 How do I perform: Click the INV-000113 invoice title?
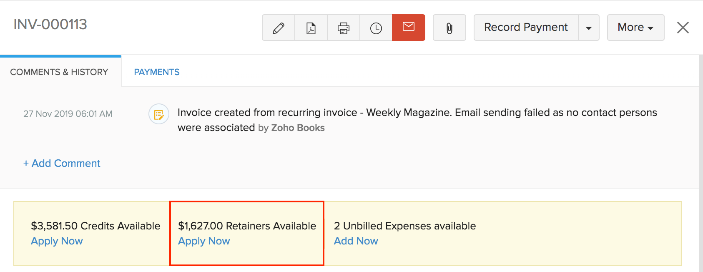50,24
